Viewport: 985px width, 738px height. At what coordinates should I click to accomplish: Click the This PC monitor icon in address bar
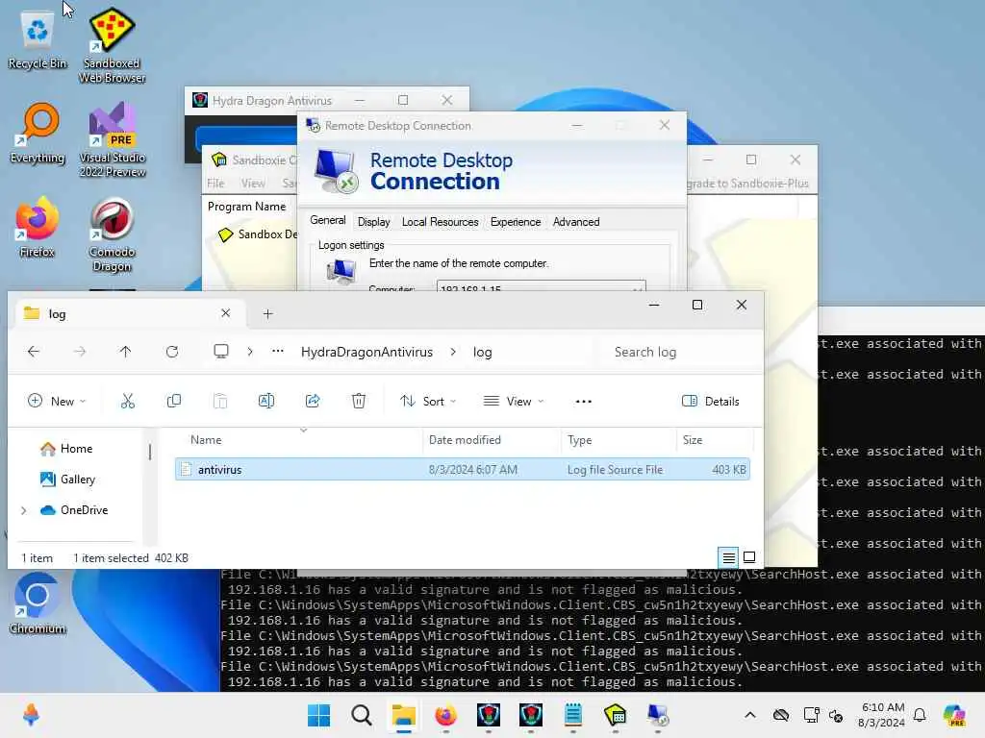[221, 352]
